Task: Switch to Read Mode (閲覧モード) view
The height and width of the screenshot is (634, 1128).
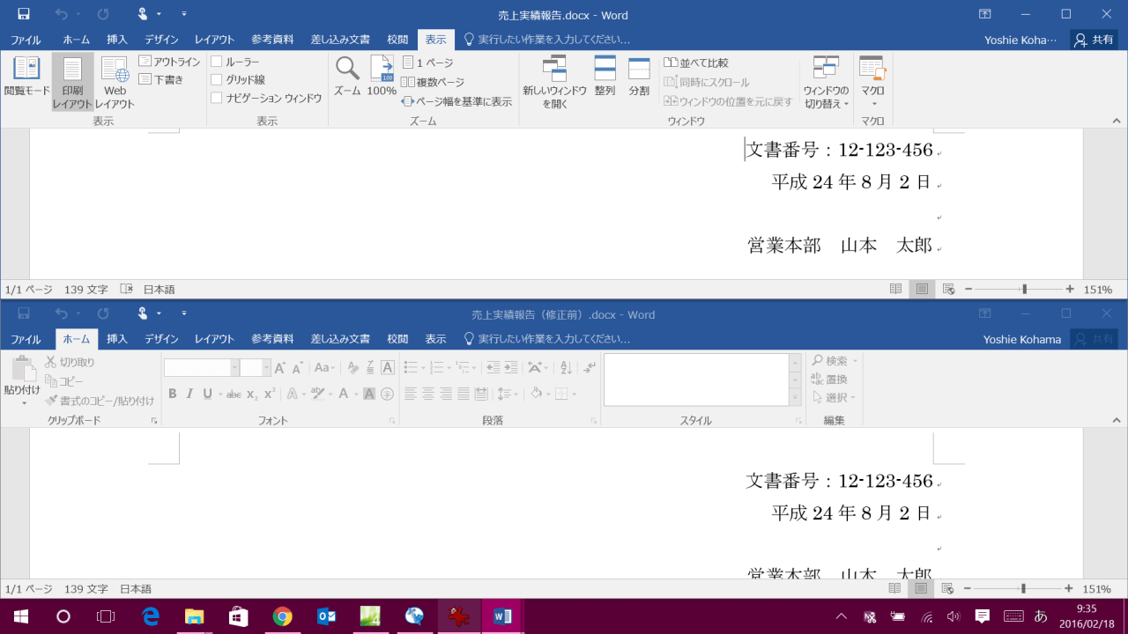Action: point(27,77)
